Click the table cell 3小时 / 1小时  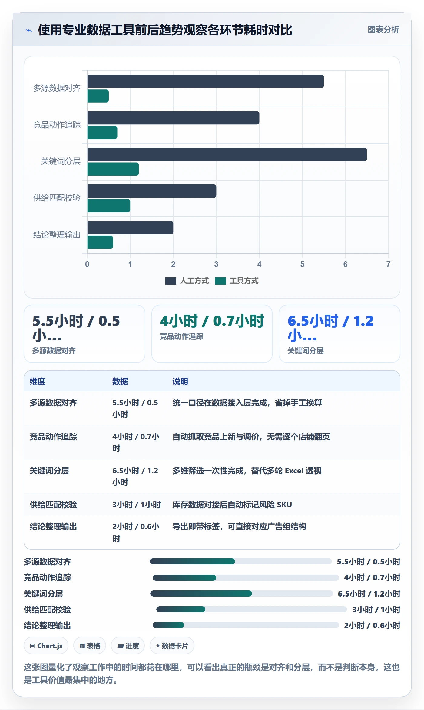(x=137, y=505)
